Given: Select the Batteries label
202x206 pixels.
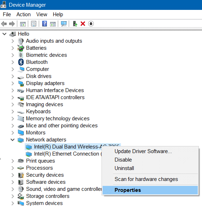Looking at the screenshot, I should [36, 48].
